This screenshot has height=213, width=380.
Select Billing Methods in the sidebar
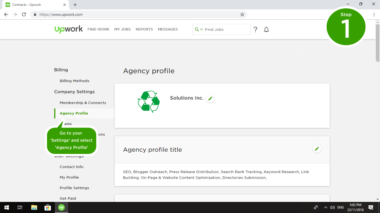[x=74, y=81]
